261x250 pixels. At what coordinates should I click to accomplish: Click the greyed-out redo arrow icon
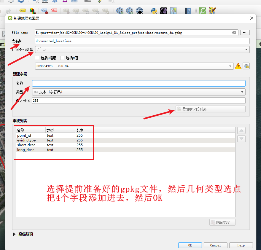[8, 11]
